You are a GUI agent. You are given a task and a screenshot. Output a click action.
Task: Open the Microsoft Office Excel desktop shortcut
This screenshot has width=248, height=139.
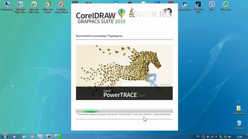[34, 7]
